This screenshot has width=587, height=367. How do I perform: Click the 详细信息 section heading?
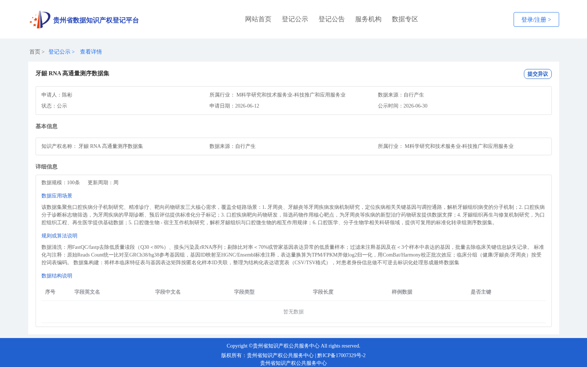pyautogui.click(x=47, y=167)
